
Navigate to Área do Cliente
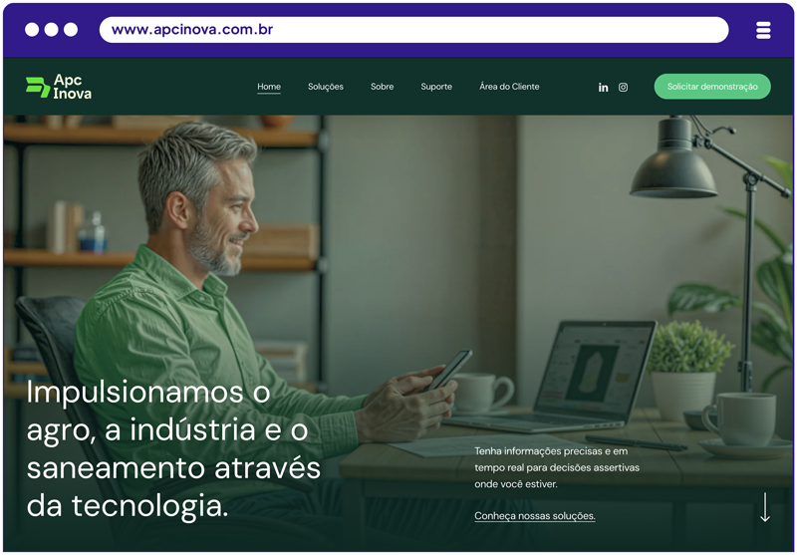[x=509, y=87]
